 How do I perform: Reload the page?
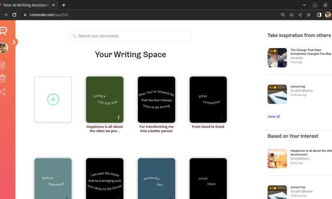[x=14, y=15]
